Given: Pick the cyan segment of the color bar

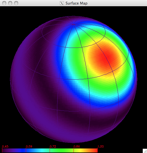Looking at the screenshot, I should (x=42, y=150).
